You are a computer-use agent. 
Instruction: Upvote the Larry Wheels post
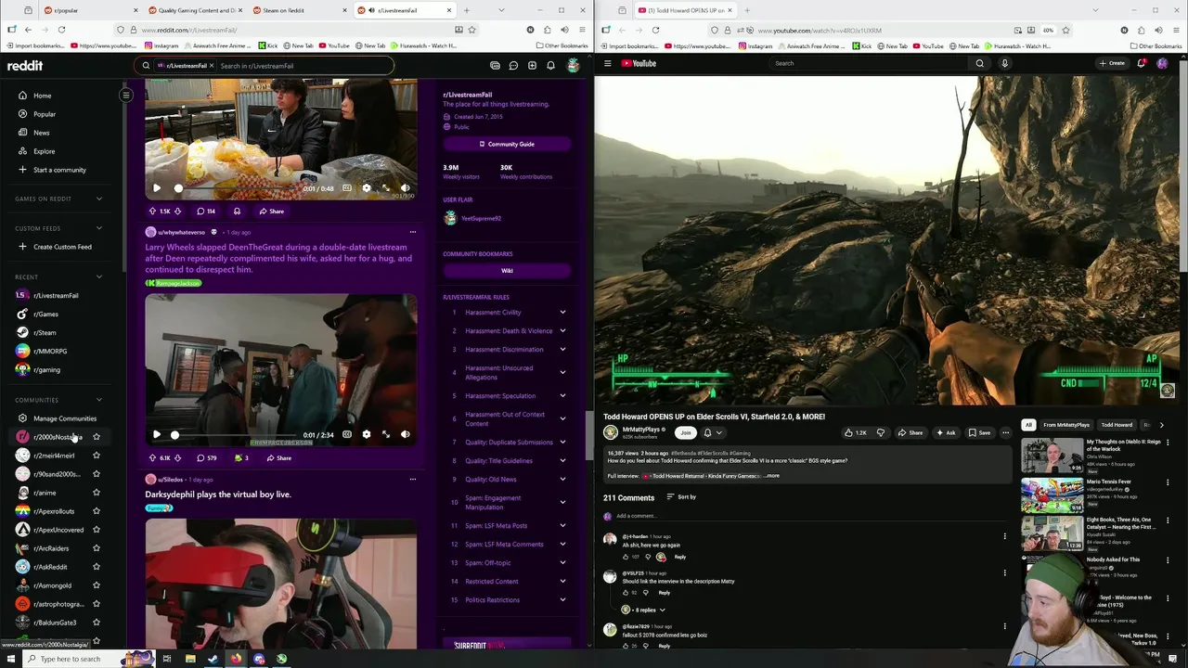pos(152,457)
